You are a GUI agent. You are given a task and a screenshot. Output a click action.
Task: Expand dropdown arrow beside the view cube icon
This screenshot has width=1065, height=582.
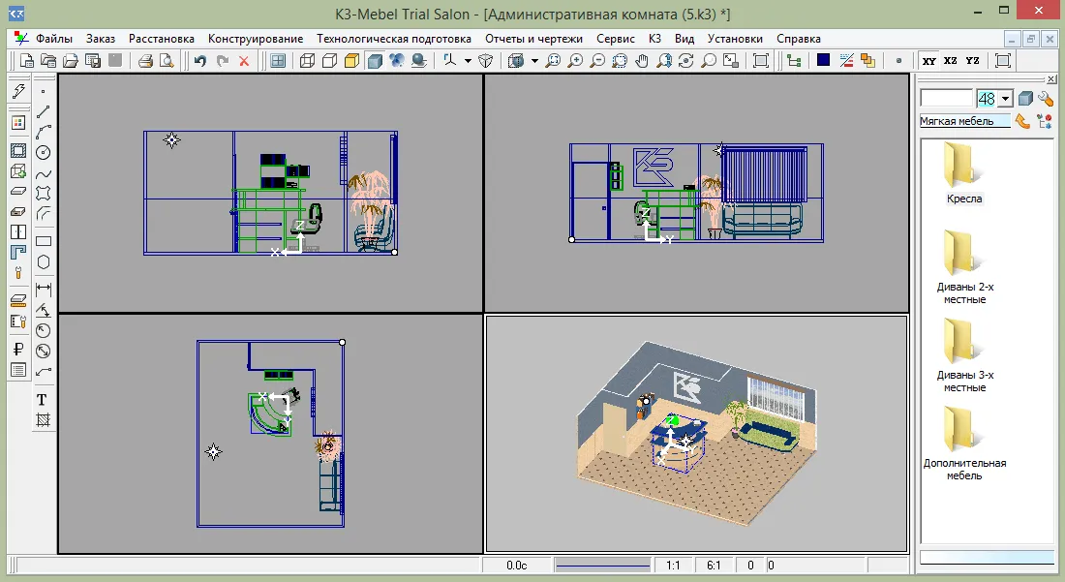533,61
